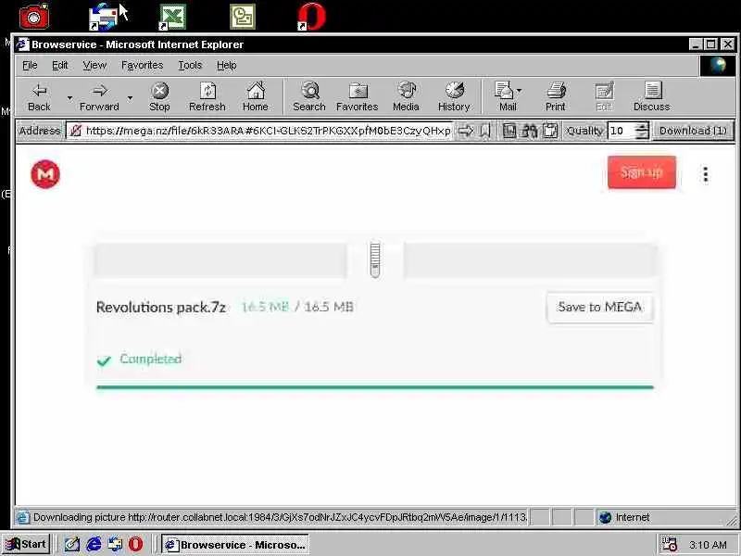Open the Back history dropdown arrow
Image resolution: width=741 pixels, height=556 pixels.
click(x=69, y=98)
